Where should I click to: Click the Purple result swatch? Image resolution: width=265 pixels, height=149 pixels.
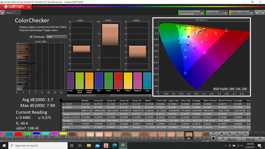click(x=71, y=81)
